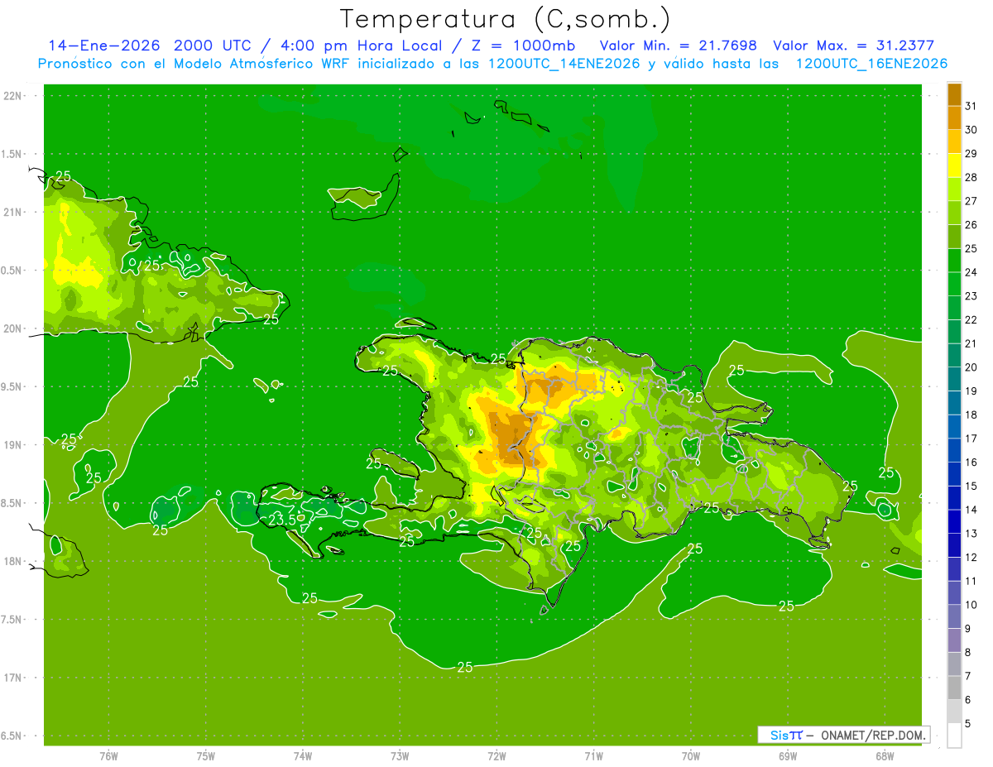Screen dimensions: 993x767
Task: Click the '22N' latitude axis label
Action: [x=12, y=96]
